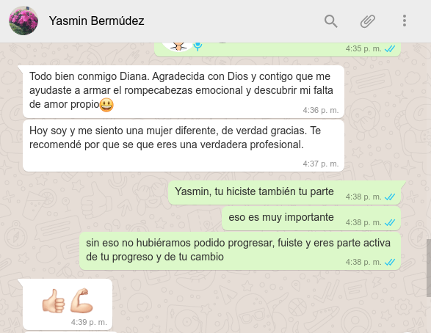Click the paperclip attach icon

(368, 21)
